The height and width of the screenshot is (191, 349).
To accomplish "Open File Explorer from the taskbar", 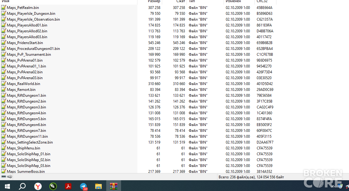I will [x=99, y=186].
